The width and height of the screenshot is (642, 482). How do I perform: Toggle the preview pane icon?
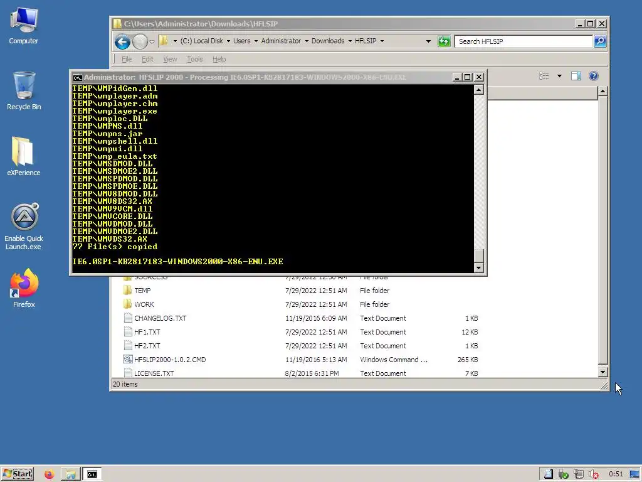click(x=576, y=76)
